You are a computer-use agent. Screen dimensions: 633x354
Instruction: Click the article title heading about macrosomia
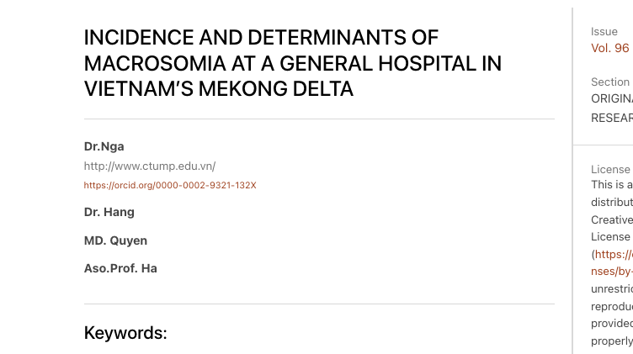(292, 63)
